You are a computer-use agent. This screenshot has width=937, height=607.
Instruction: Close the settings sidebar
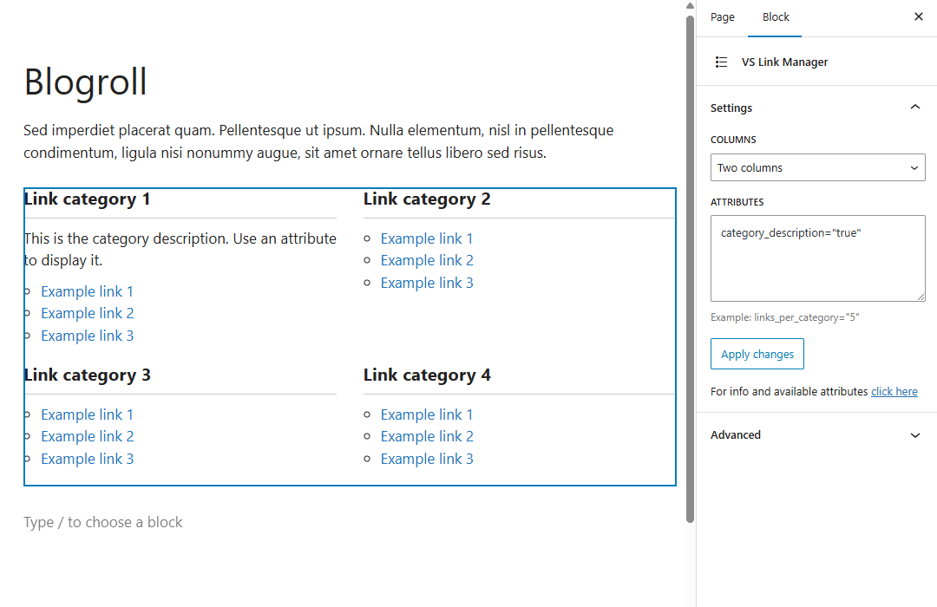pyautogui.click(x=919, y=17)
